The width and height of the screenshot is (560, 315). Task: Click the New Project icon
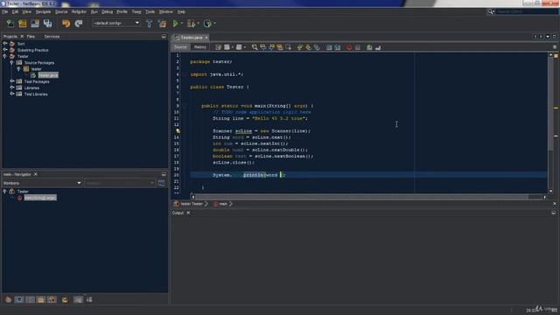point(23,24)
